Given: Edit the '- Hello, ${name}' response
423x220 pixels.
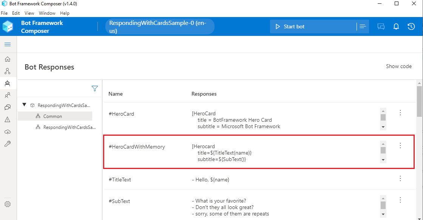Looking at the screenshot, I should [x=210, y=180].
